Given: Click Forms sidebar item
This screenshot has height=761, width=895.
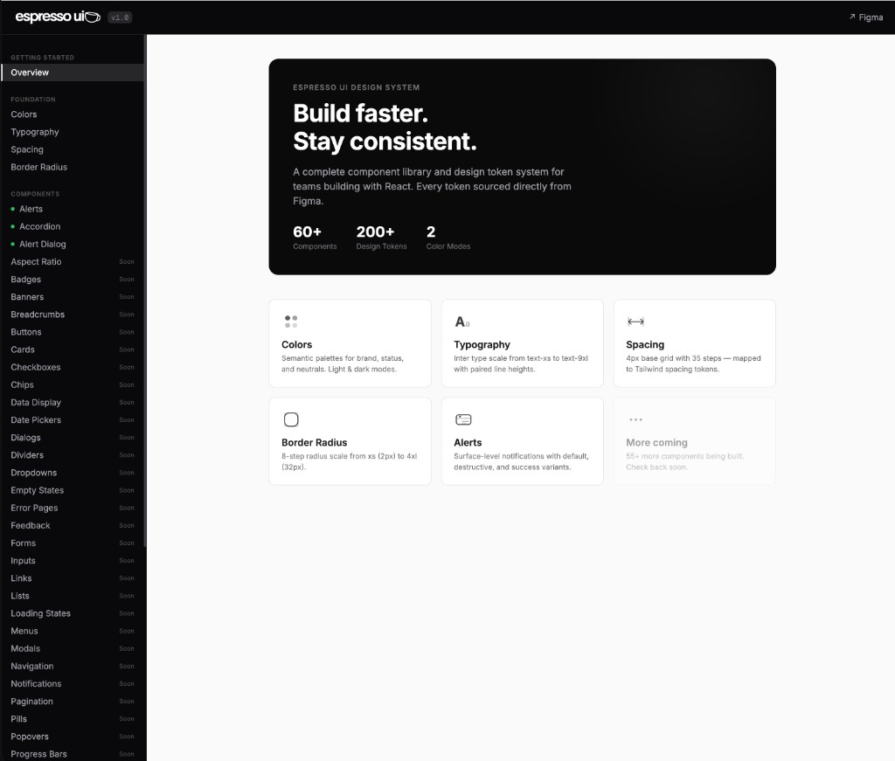Looking at the screenshot, I should 73,543.
